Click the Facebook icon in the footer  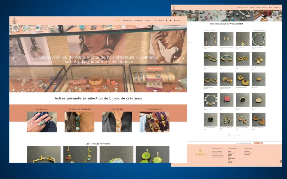[x=255, y=143]
